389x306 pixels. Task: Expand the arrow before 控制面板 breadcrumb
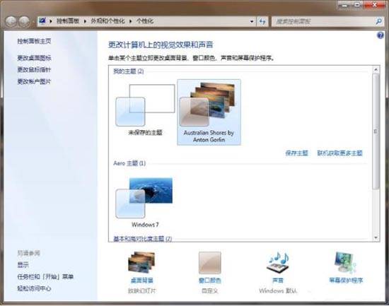click(x=51, y=21)
